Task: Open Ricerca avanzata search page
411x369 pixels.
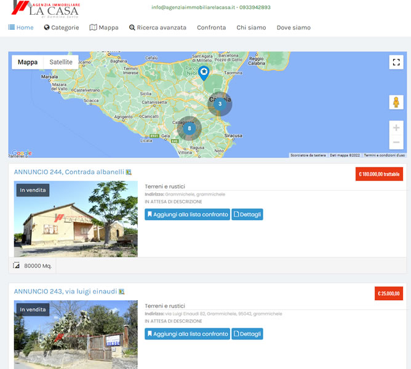Action: pos(158,28)
